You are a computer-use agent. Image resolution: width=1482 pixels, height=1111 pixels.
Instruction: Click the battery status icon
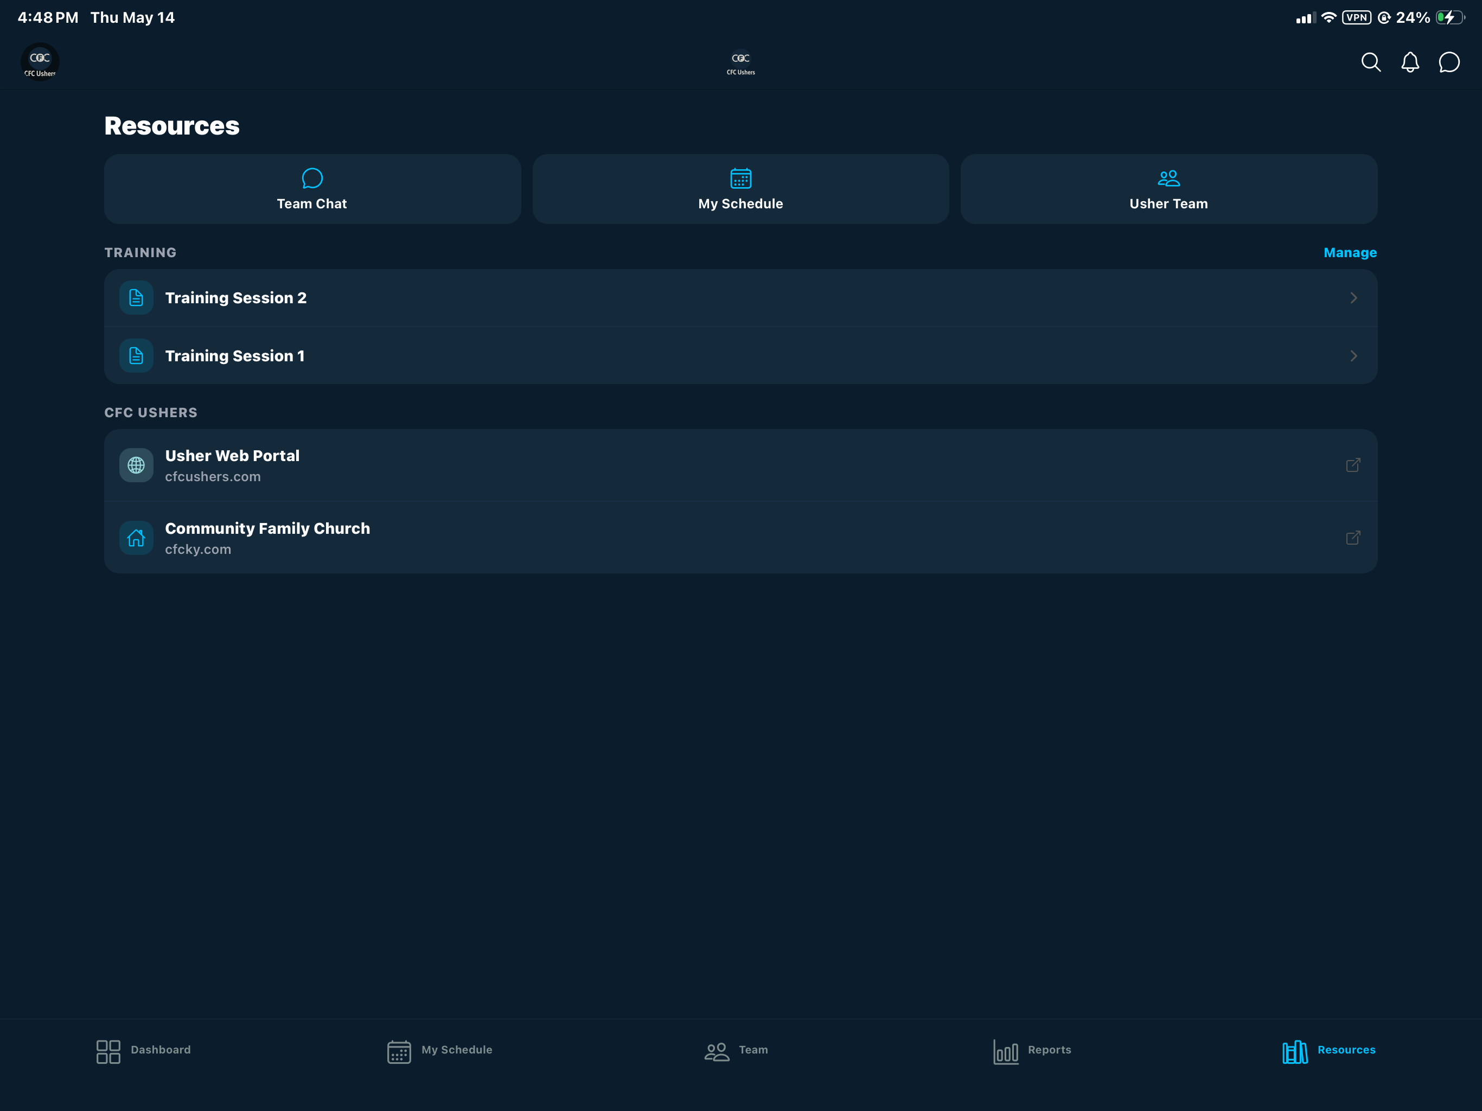1450,17
